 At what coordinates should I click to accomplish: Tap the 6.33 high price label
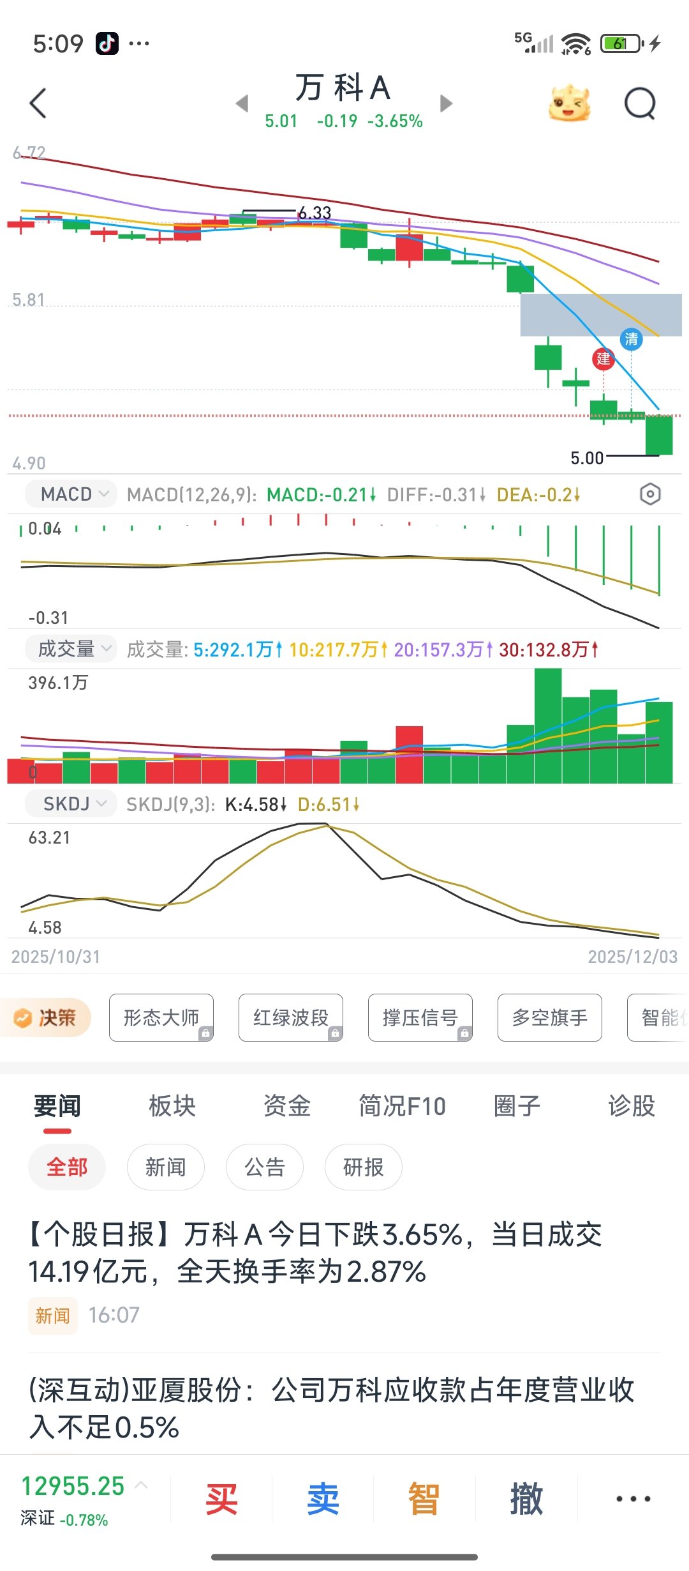(315, 213)
